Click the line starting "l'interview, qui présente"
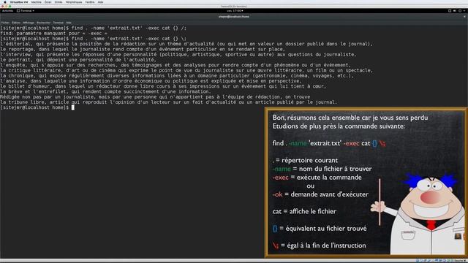The height and width of the screenshot is (263, 468). tap(178, 55)
